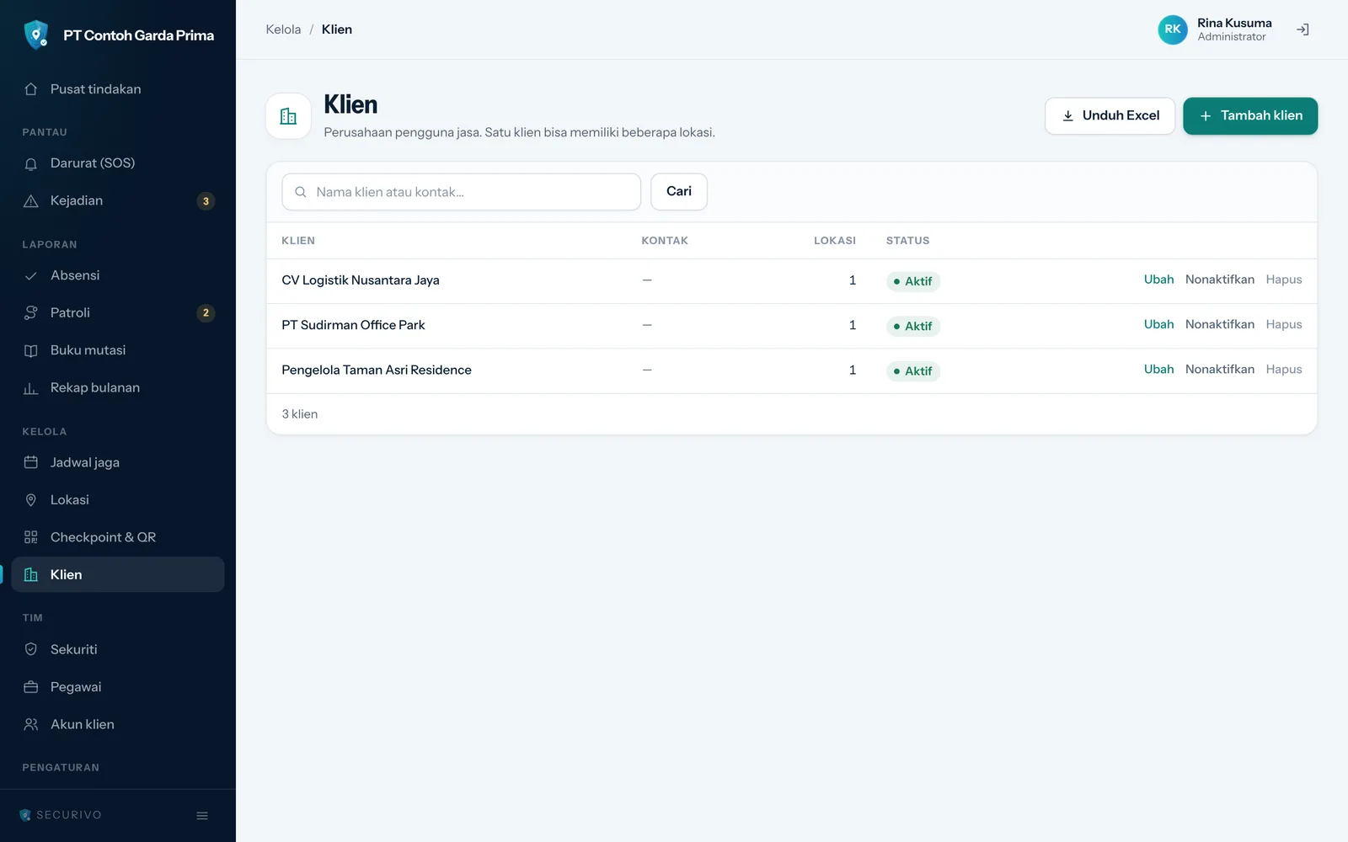Click the RK user avatar

pyautogui.click(x=1172, y=29)
